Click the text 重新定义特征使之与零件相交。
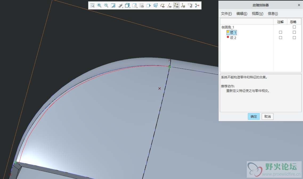Screen dimensions: 303x179 (x=248, y=91)
